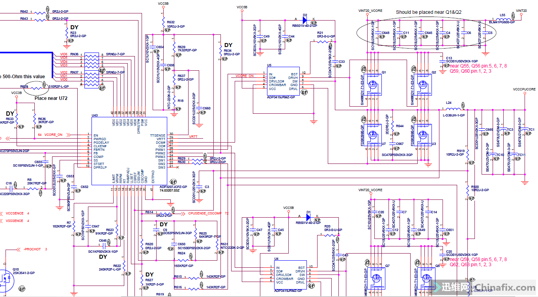The height and width of the screenshot is (297, 538).
Task: Click the L-D36UH-1-GP label under L24
Action: [x=454, y=115]
